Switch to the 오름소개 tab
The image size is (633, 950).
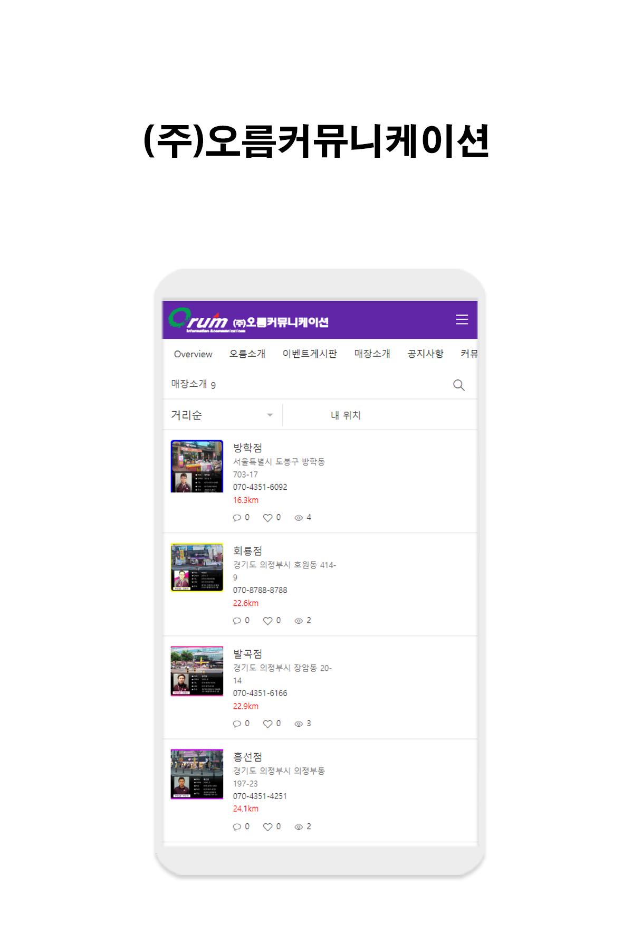point(247,354)
